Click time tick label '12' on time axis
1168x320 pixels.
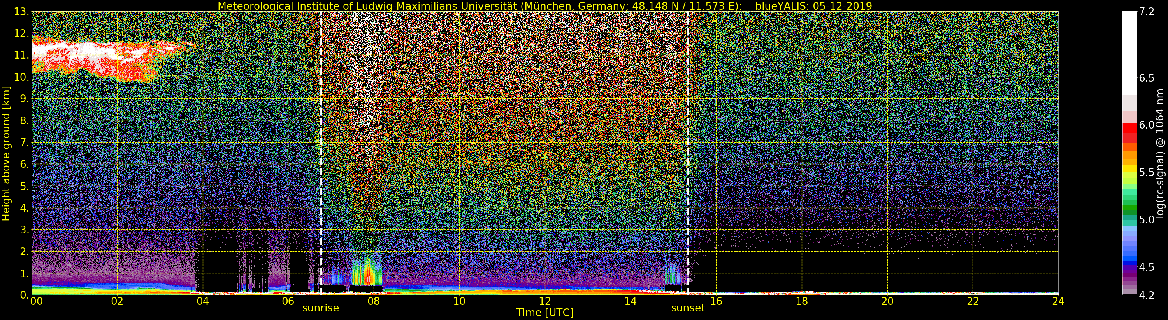pyautogui.click(x=544, y=301)
